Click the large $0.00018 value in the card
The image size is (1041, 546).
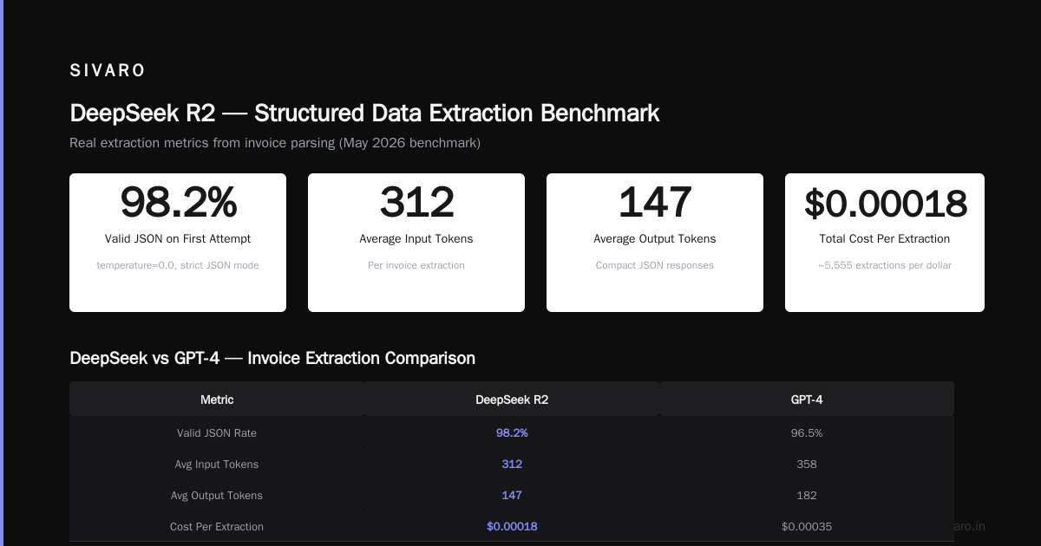pos(885,203)
